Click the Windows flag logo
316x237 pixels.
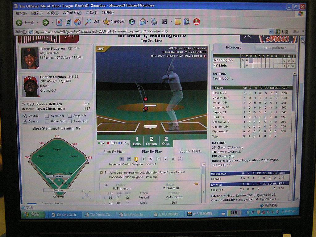click(300, 14)
